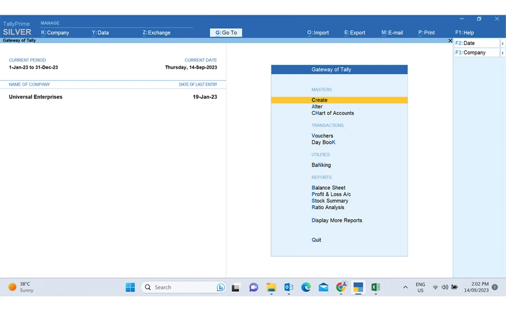Open the Mail app from the taskbar
This screenshot has width=506, height=311.
pyautogui.click(x=324, y=287)
